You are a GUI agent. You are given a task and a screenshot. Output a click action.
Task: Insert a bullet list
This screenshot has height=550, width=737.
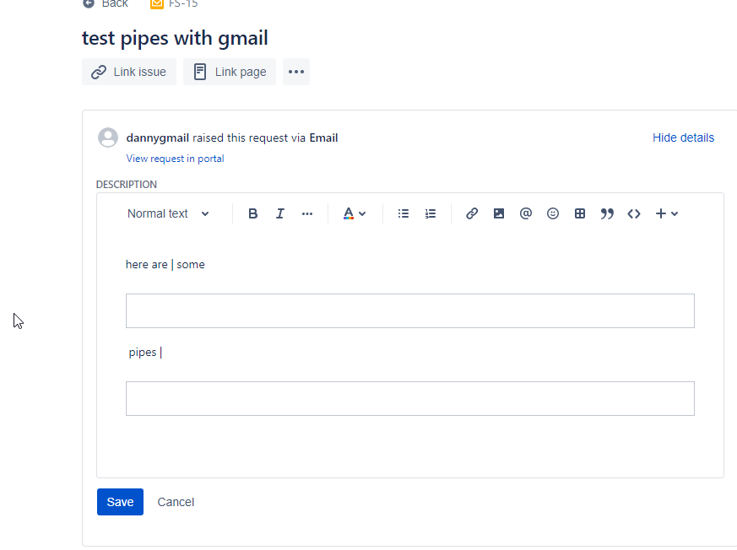[404, 213]
